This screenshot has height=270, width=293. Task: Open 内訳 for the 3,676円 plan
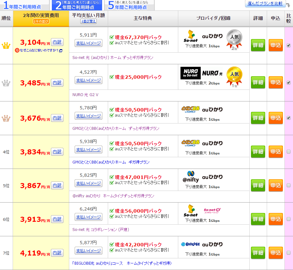57,118
